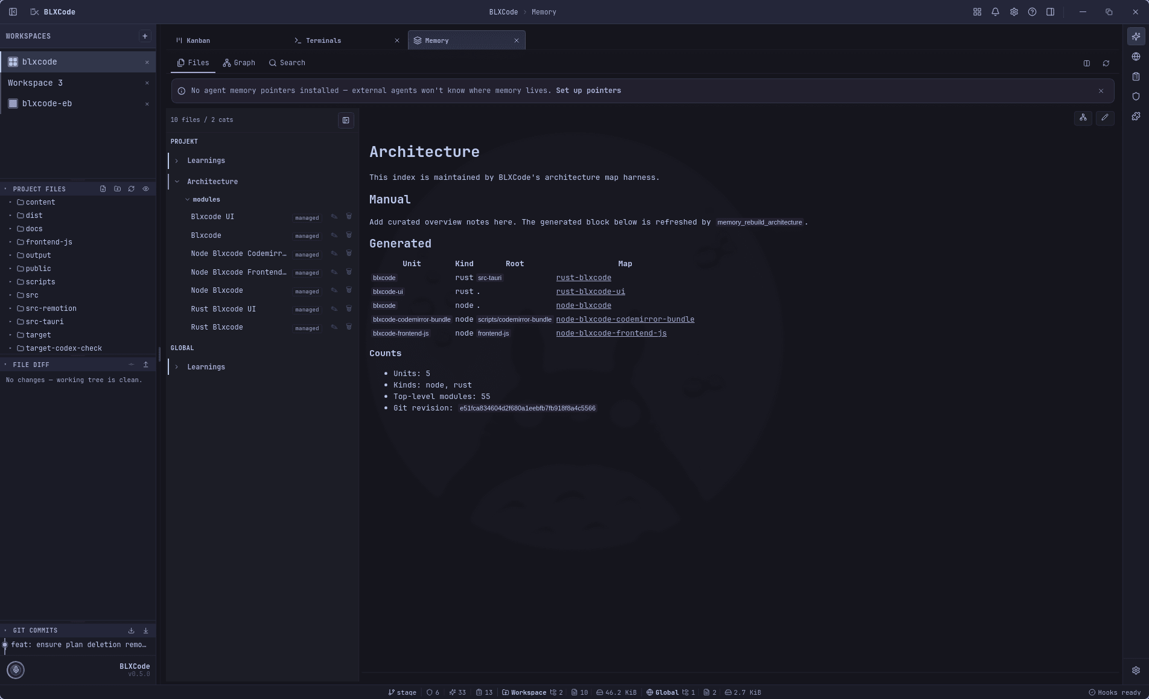Open the graph hierarchy icon above the document

pos(1083,118)
